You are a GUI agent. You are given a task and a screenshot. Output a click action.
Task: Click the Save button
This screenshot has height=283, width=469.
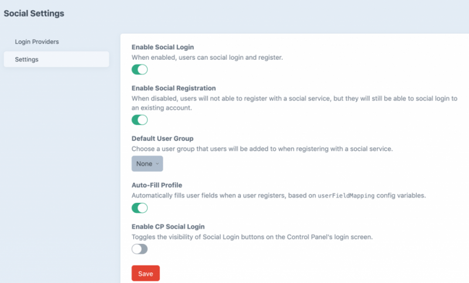[x=145, y=273]
